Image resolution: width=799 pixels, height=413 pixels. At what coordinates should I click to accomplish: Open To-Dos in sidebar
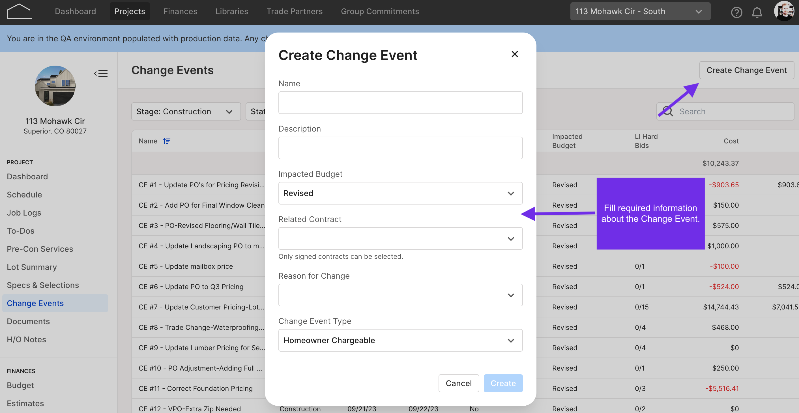pyautogui.click(x=20, y=231)
